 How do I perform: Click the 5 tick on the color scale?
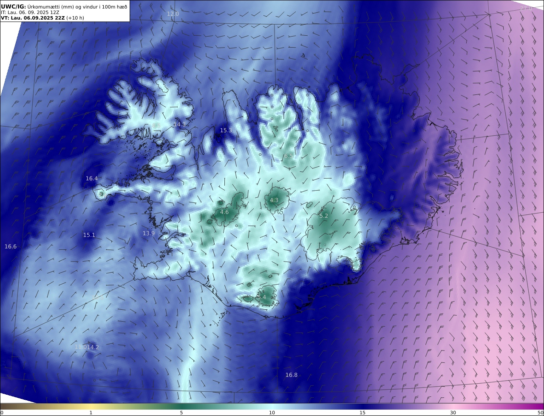coord(181,413)
